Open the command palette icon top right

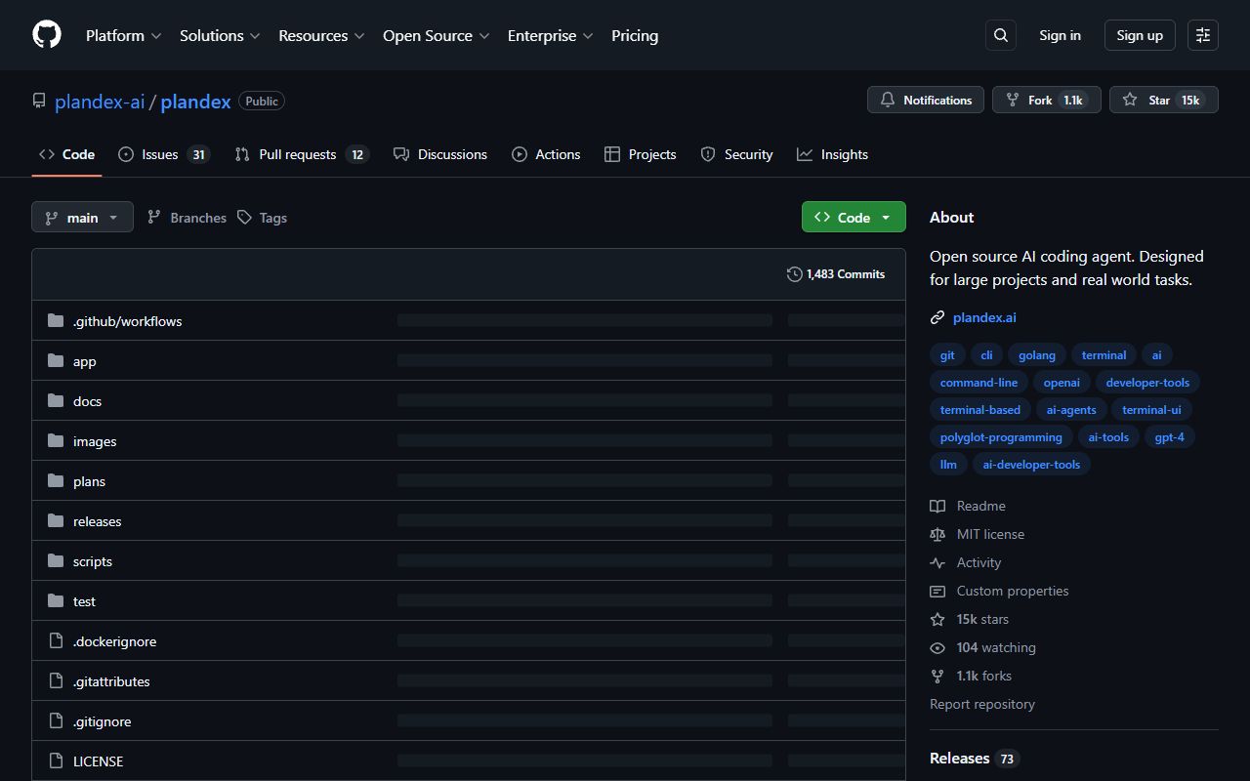click(1202, 35)
